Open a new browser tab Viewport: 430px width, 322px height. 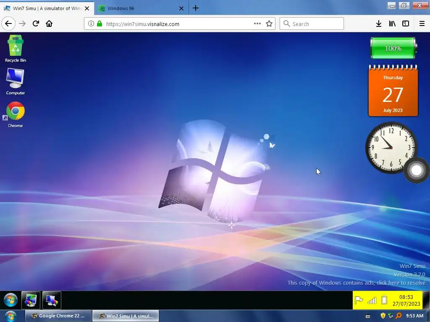pos(196,8)
